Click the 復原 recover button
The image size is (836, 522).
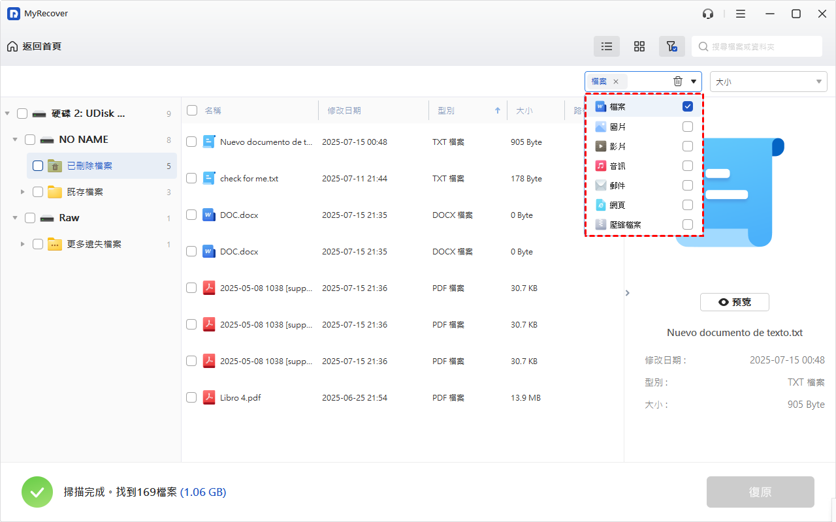pyautogui.click(x=760, y=492)
